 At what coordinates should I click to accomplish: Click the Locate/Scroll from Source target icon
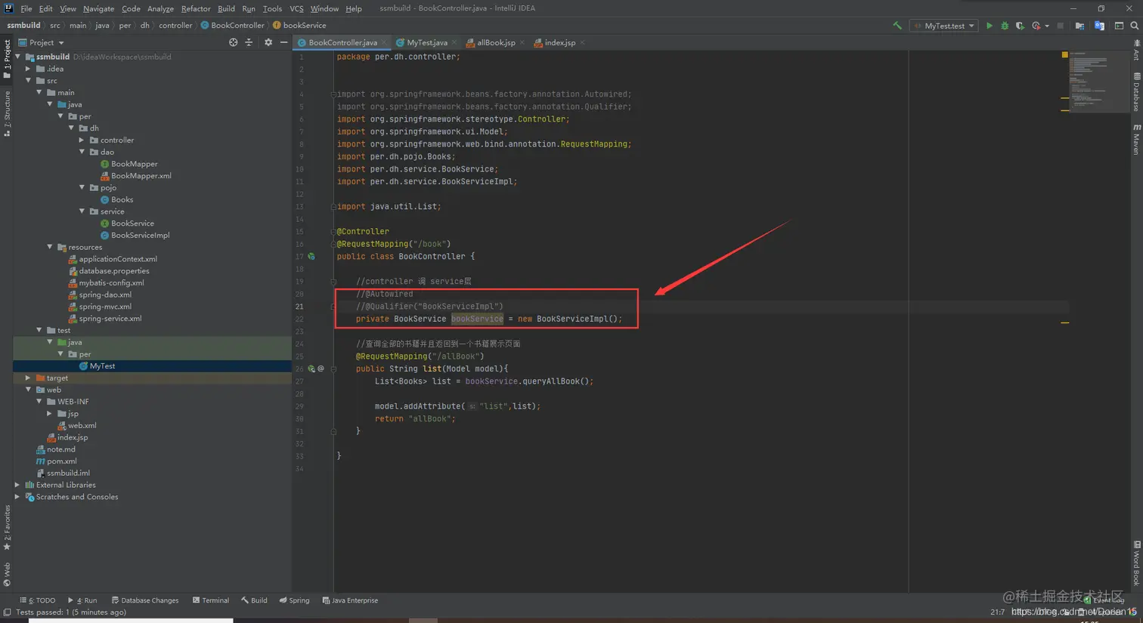(x=233, y=43)
